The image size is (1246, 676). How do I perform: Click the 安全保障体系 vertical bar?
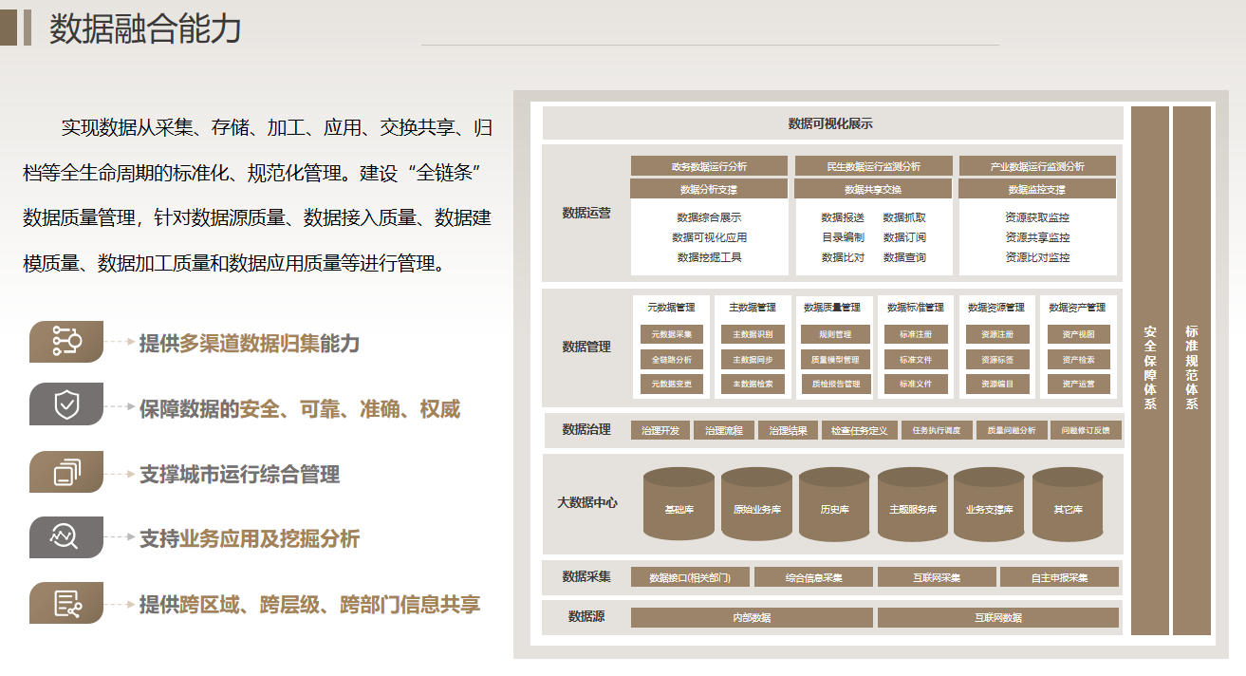point(1149,370)
